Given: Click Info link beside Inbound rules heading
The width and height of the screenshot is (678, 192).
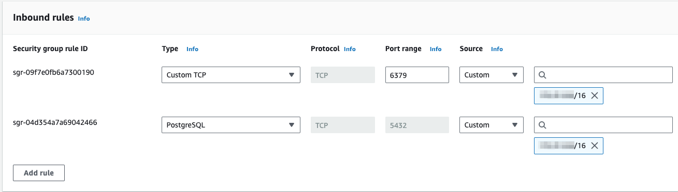Looking at the screenshot, I should coord(84,18).
